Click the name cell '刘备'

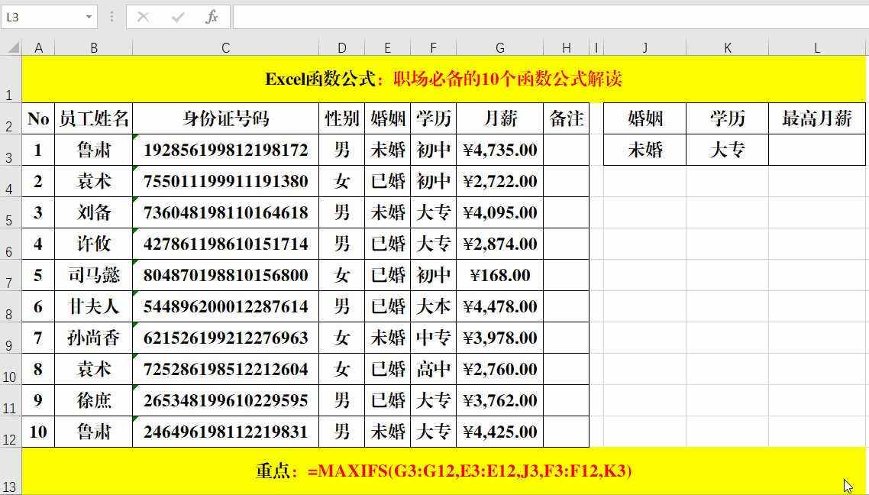coord(94,212)
